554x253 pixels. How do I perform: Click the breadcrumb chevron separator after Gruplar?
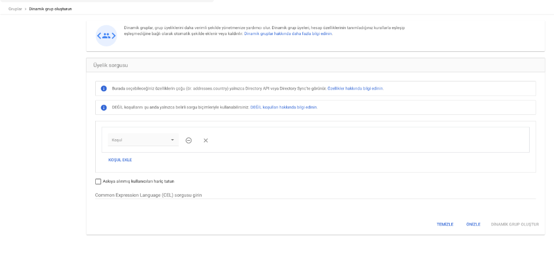point(25,9)
